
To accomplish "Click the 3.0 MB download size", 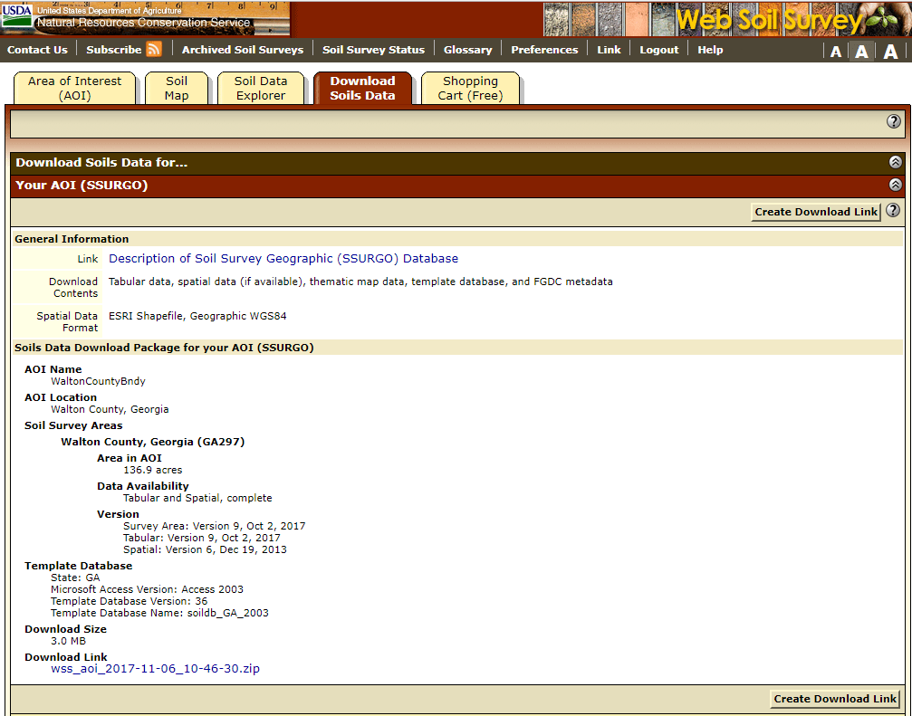I will pos(68,641).
